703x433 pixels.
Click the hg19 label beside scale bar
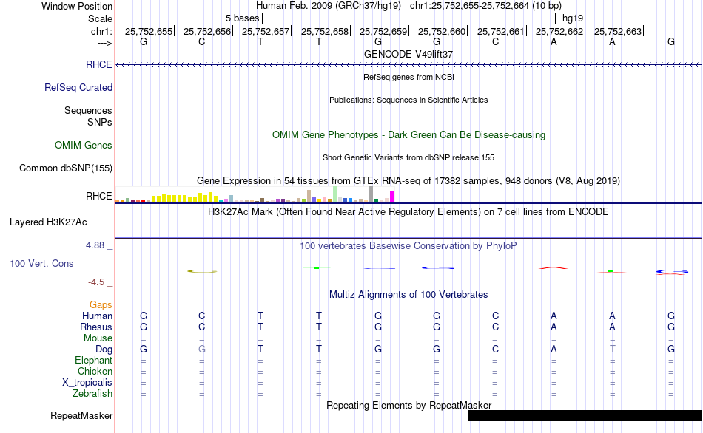pos(573,18)
